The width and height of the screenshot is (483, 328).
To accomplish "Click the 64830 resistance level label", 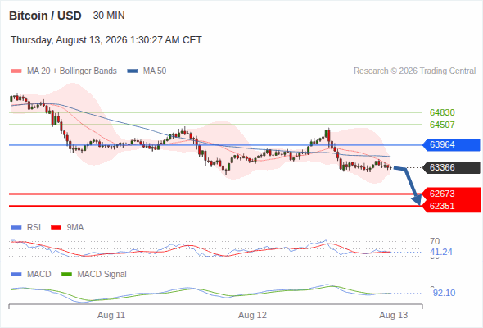I will point(442,112).
